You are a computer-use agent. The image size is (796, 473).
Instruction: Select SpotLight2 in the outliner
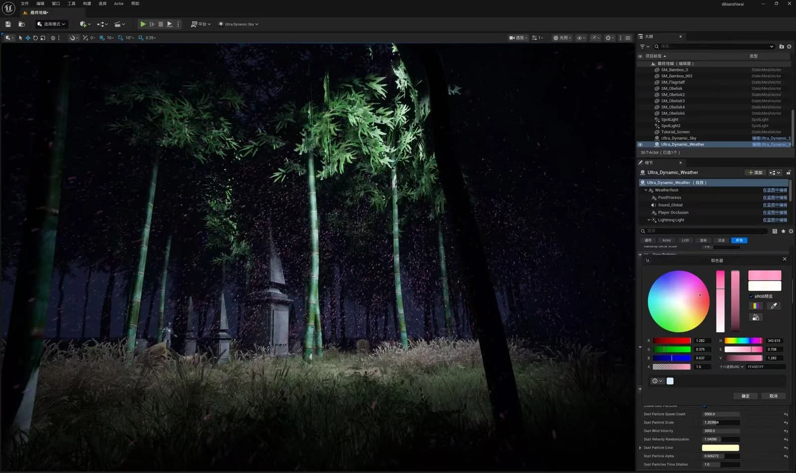click(671, 126)
